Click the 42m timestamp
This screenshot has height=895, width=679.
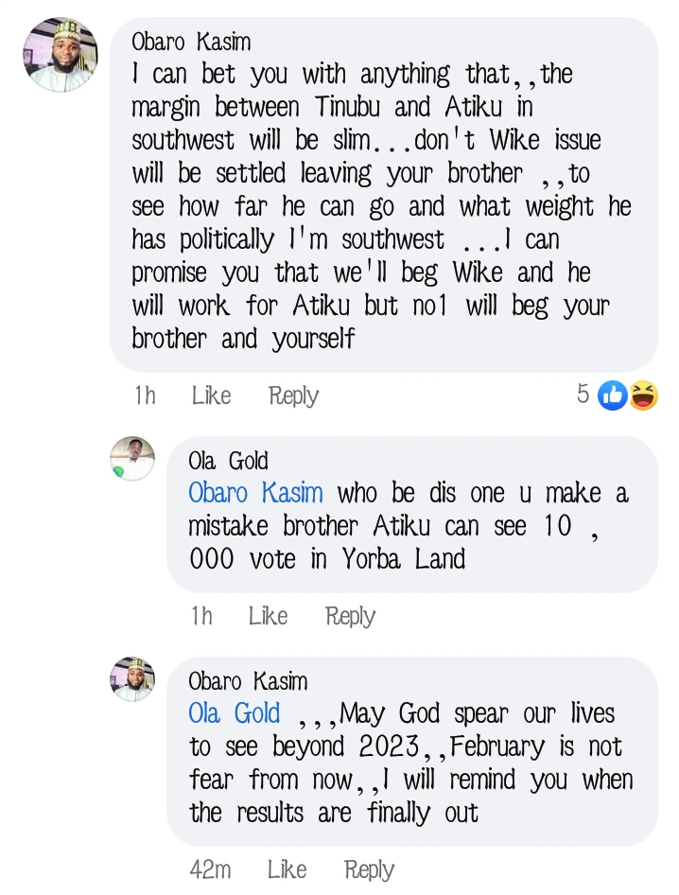(212, 869)
